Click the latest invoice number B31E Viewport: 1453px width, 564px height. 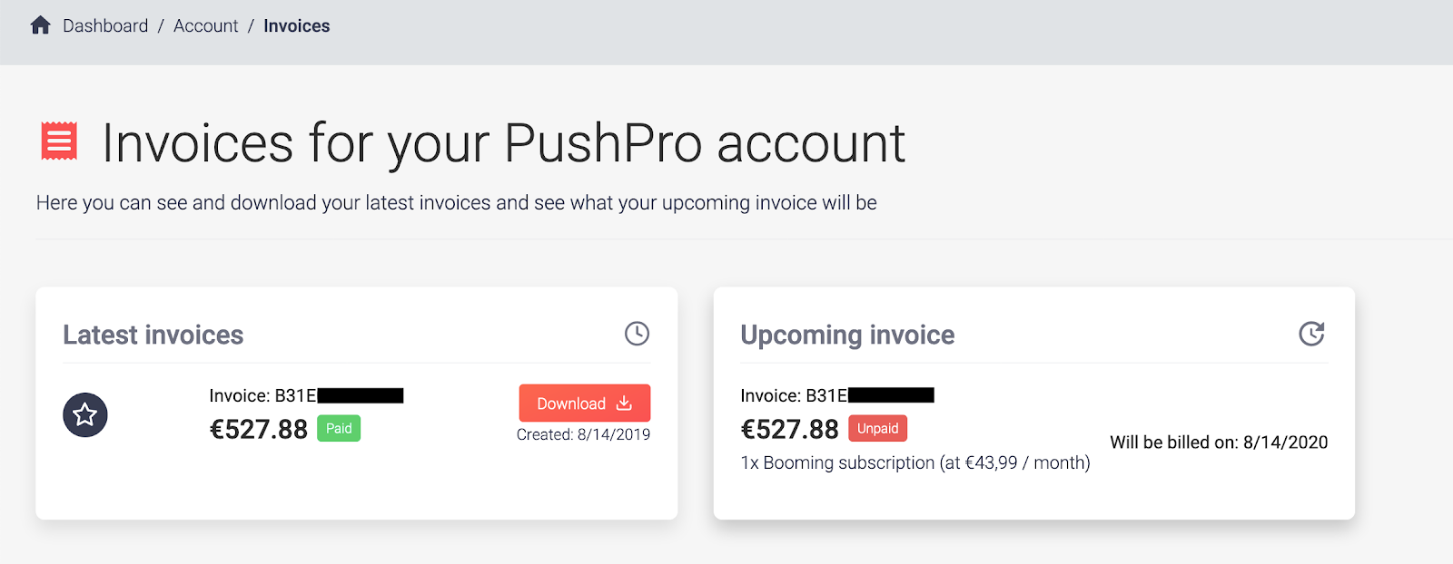coord(306,395)
